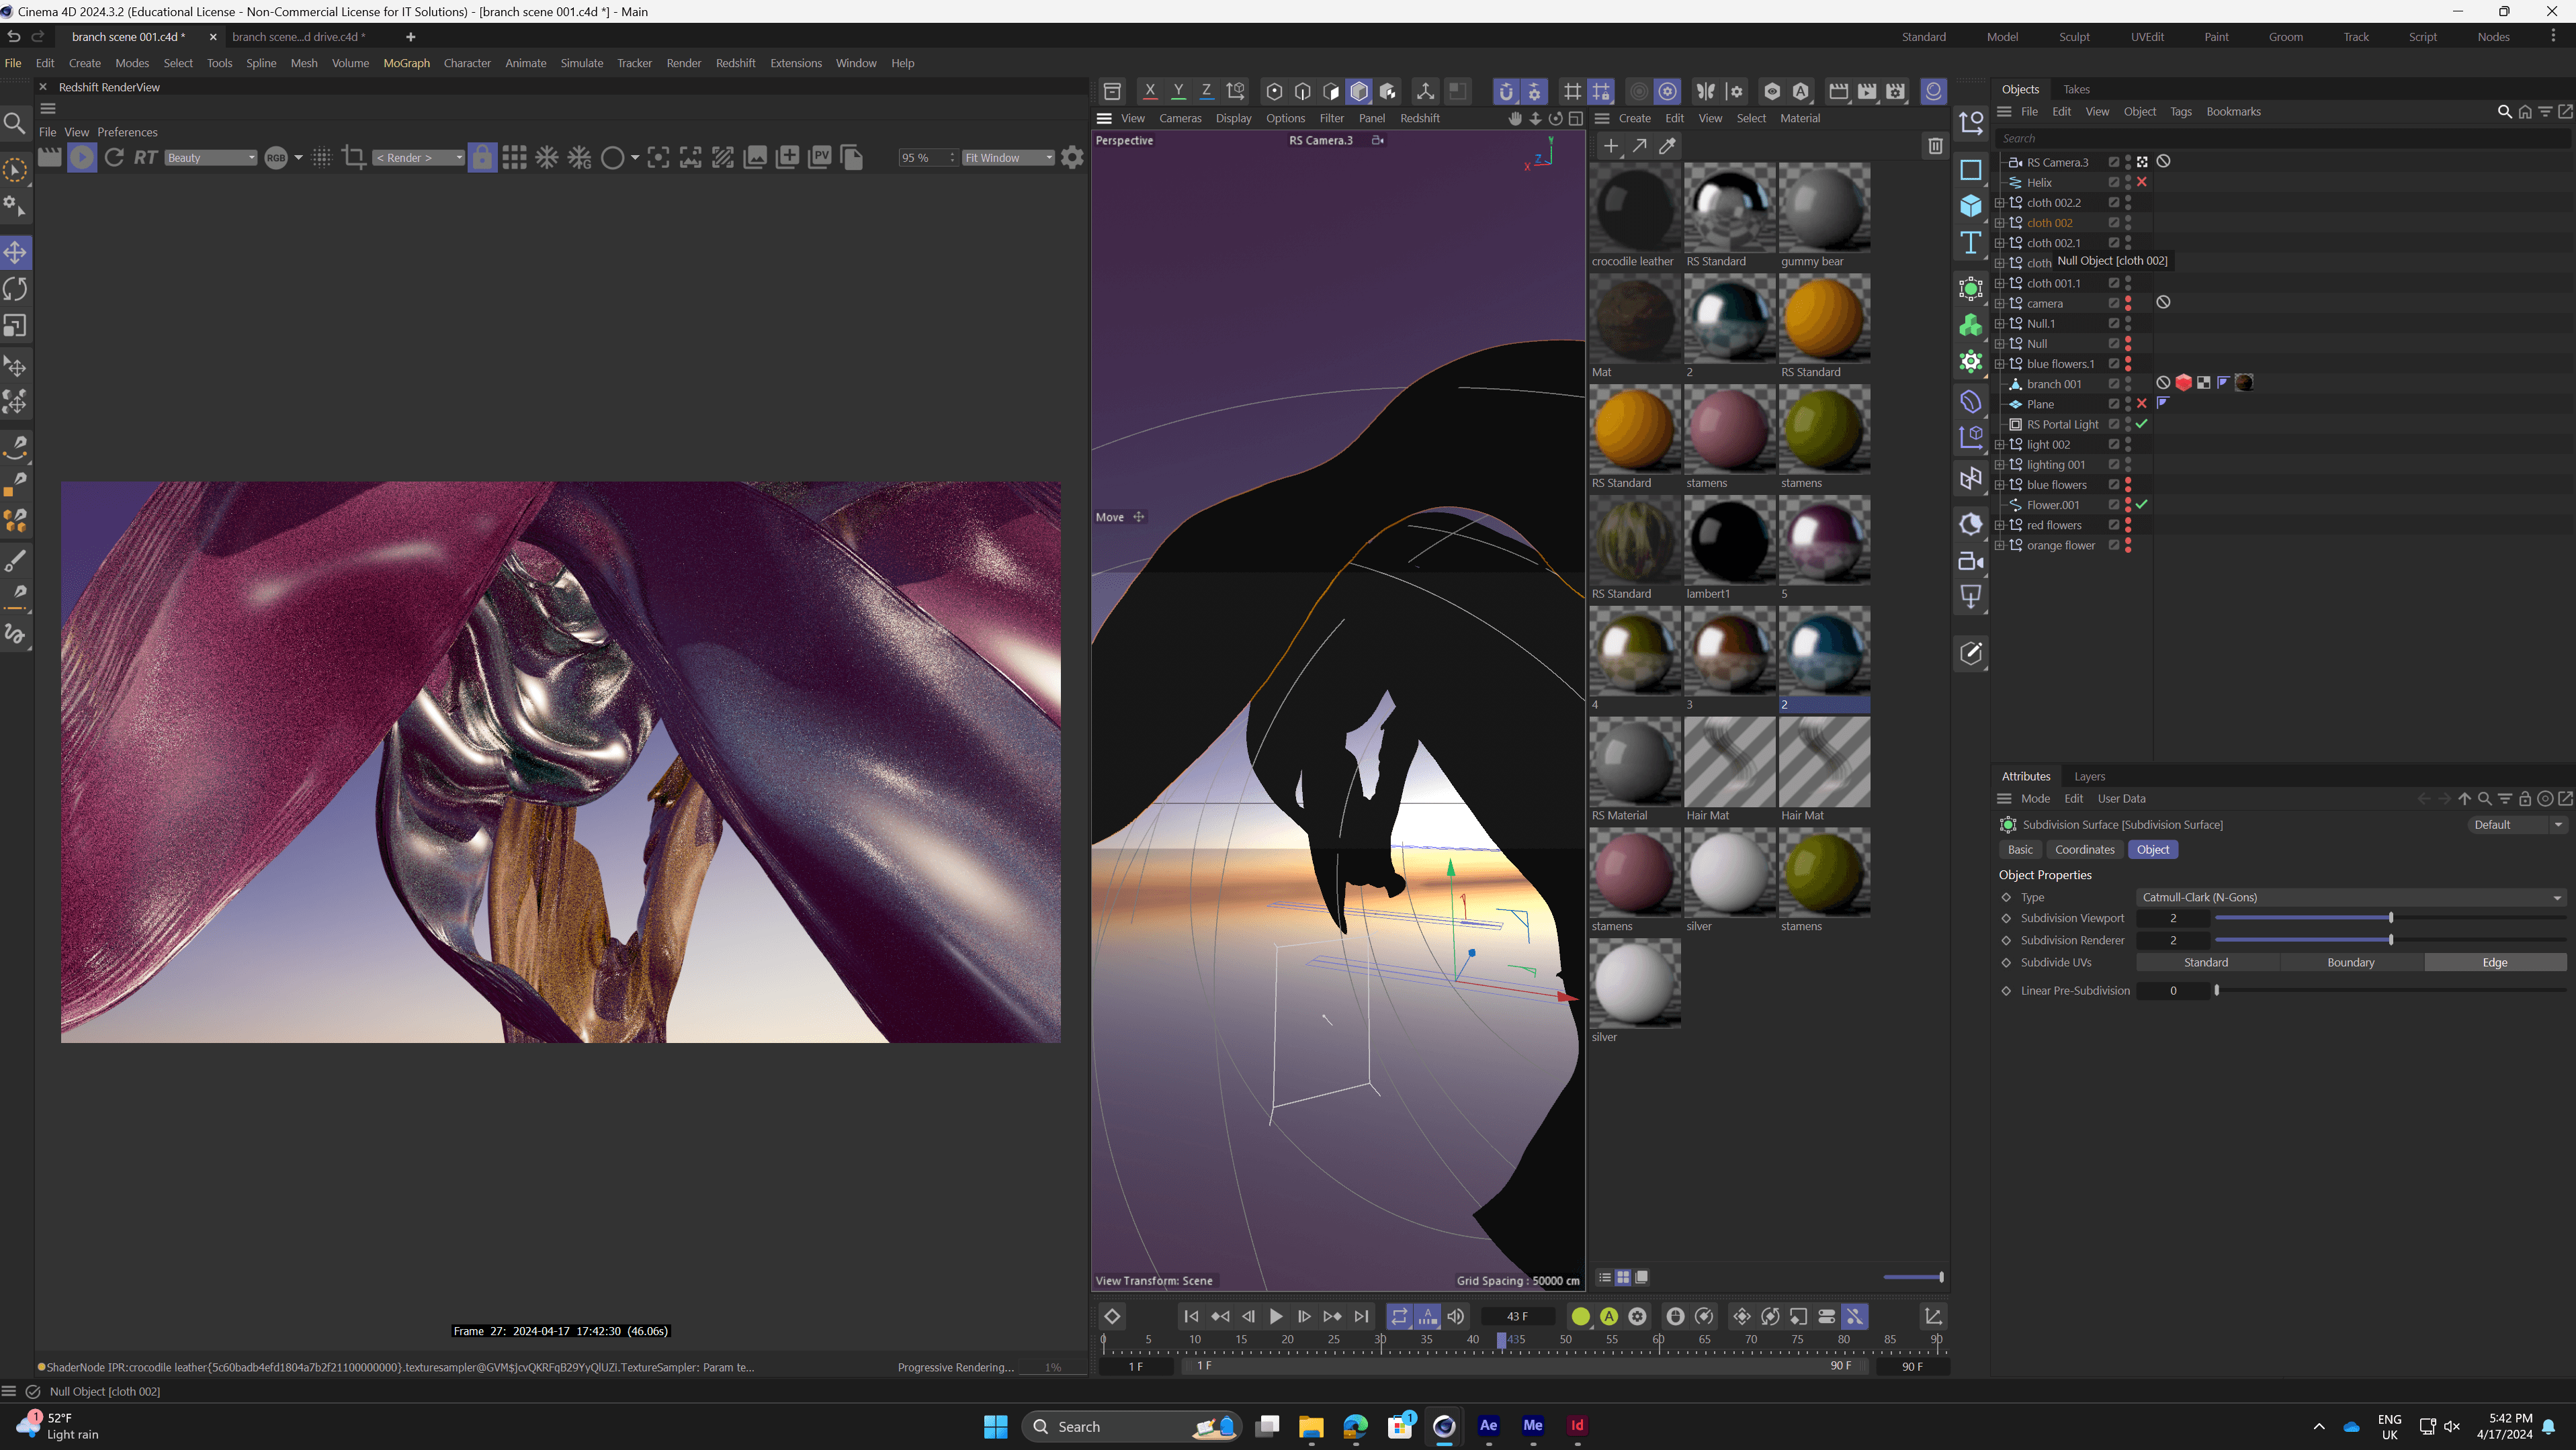Open RenderView Preferences
This screenshot has width=2576, height=1450.
click(127, 132)
